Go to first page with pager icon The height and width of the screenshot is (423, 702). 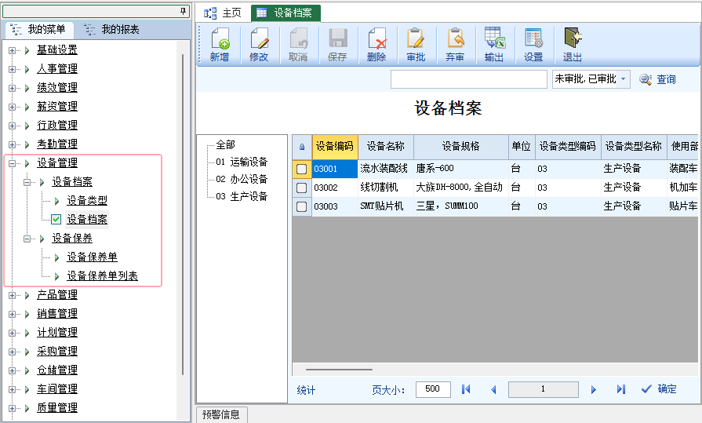pyautogui.click(x=466, y=389)
